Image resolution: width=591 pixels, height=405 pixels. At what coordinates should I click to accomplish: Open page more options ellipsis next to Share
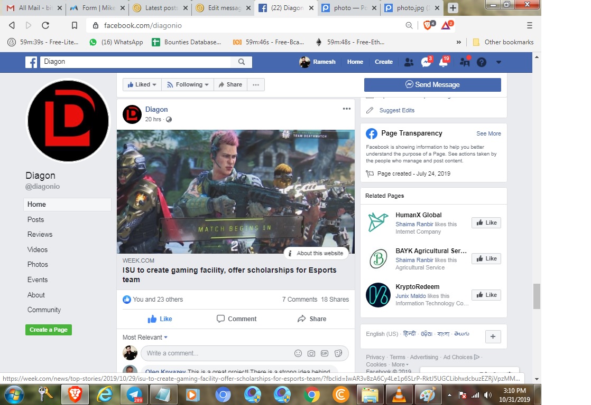click(x=256, y=84)
